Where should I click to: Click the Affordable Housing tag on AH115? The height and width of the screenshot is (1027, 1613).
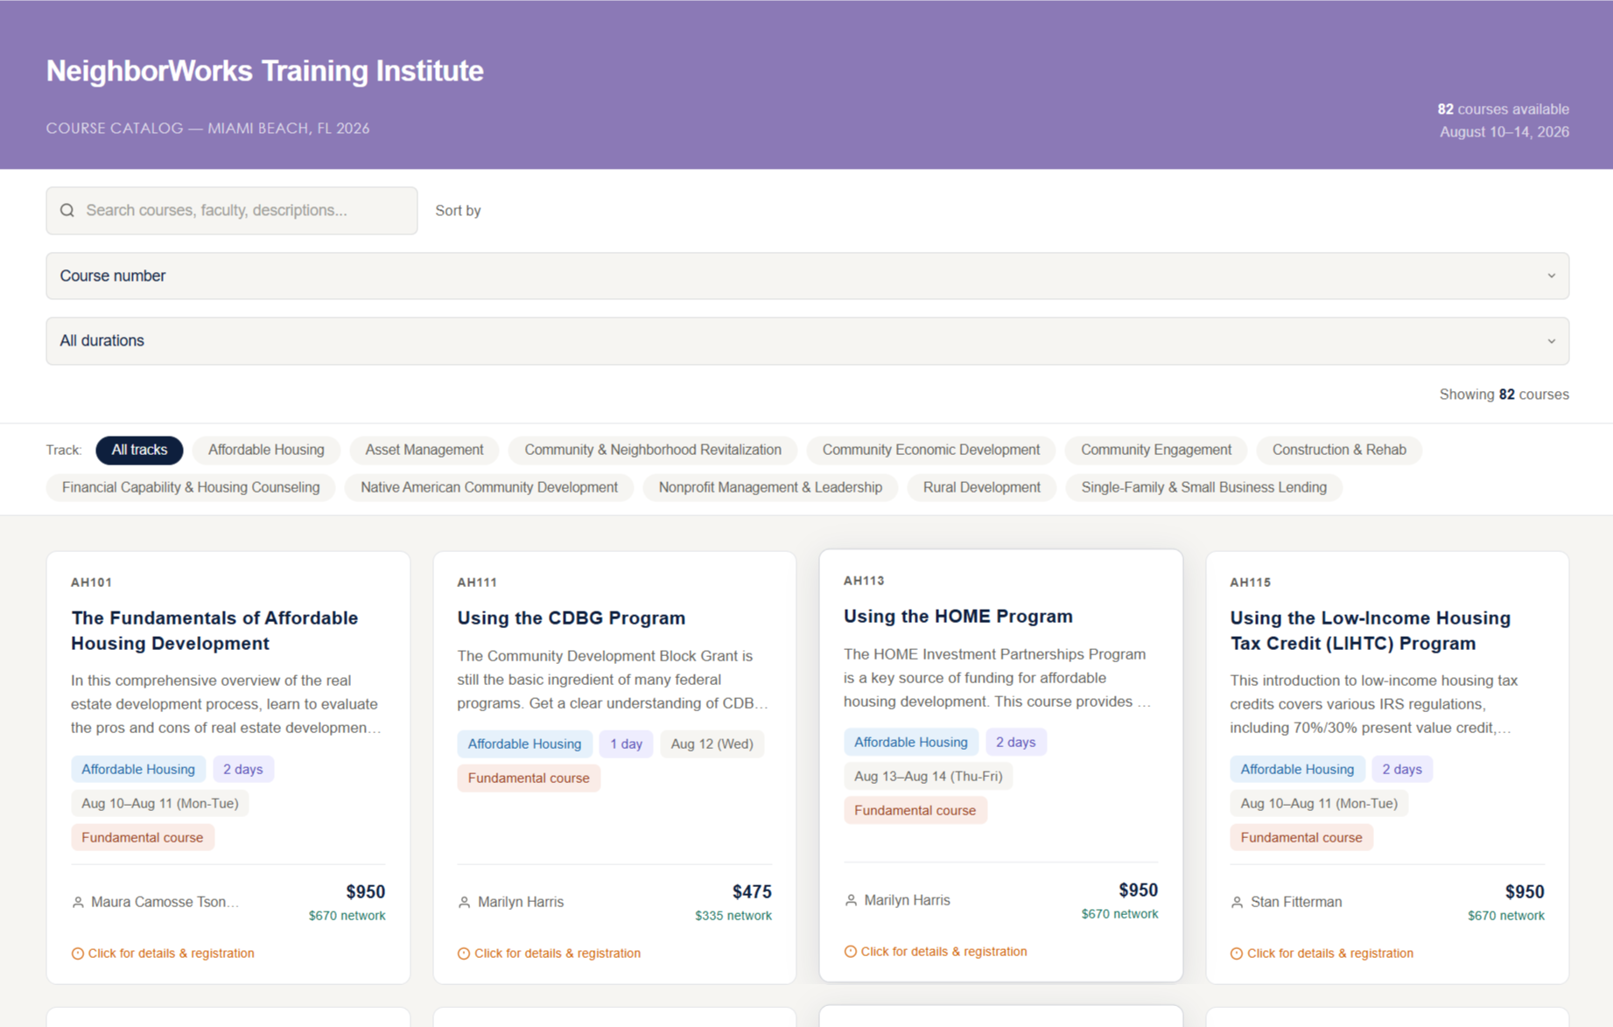1297,769
